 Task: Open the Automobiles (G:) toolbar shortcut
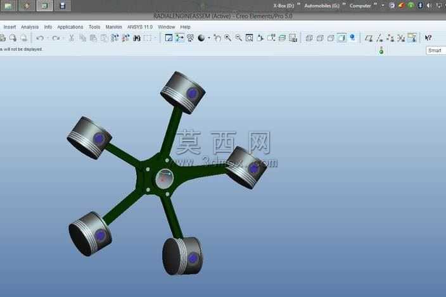322,6
